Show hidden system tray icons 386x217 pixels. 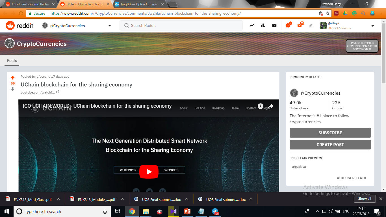317,211
